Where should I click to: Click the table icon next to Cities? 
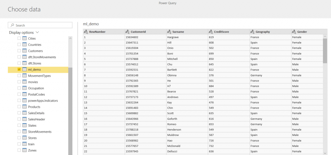[x=24, y=39]
